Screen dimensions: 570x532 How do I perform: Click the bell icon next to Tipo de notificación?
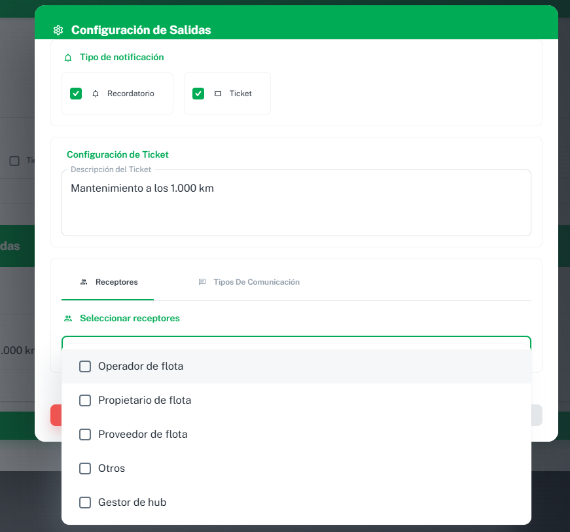click(x=68, y=58)
